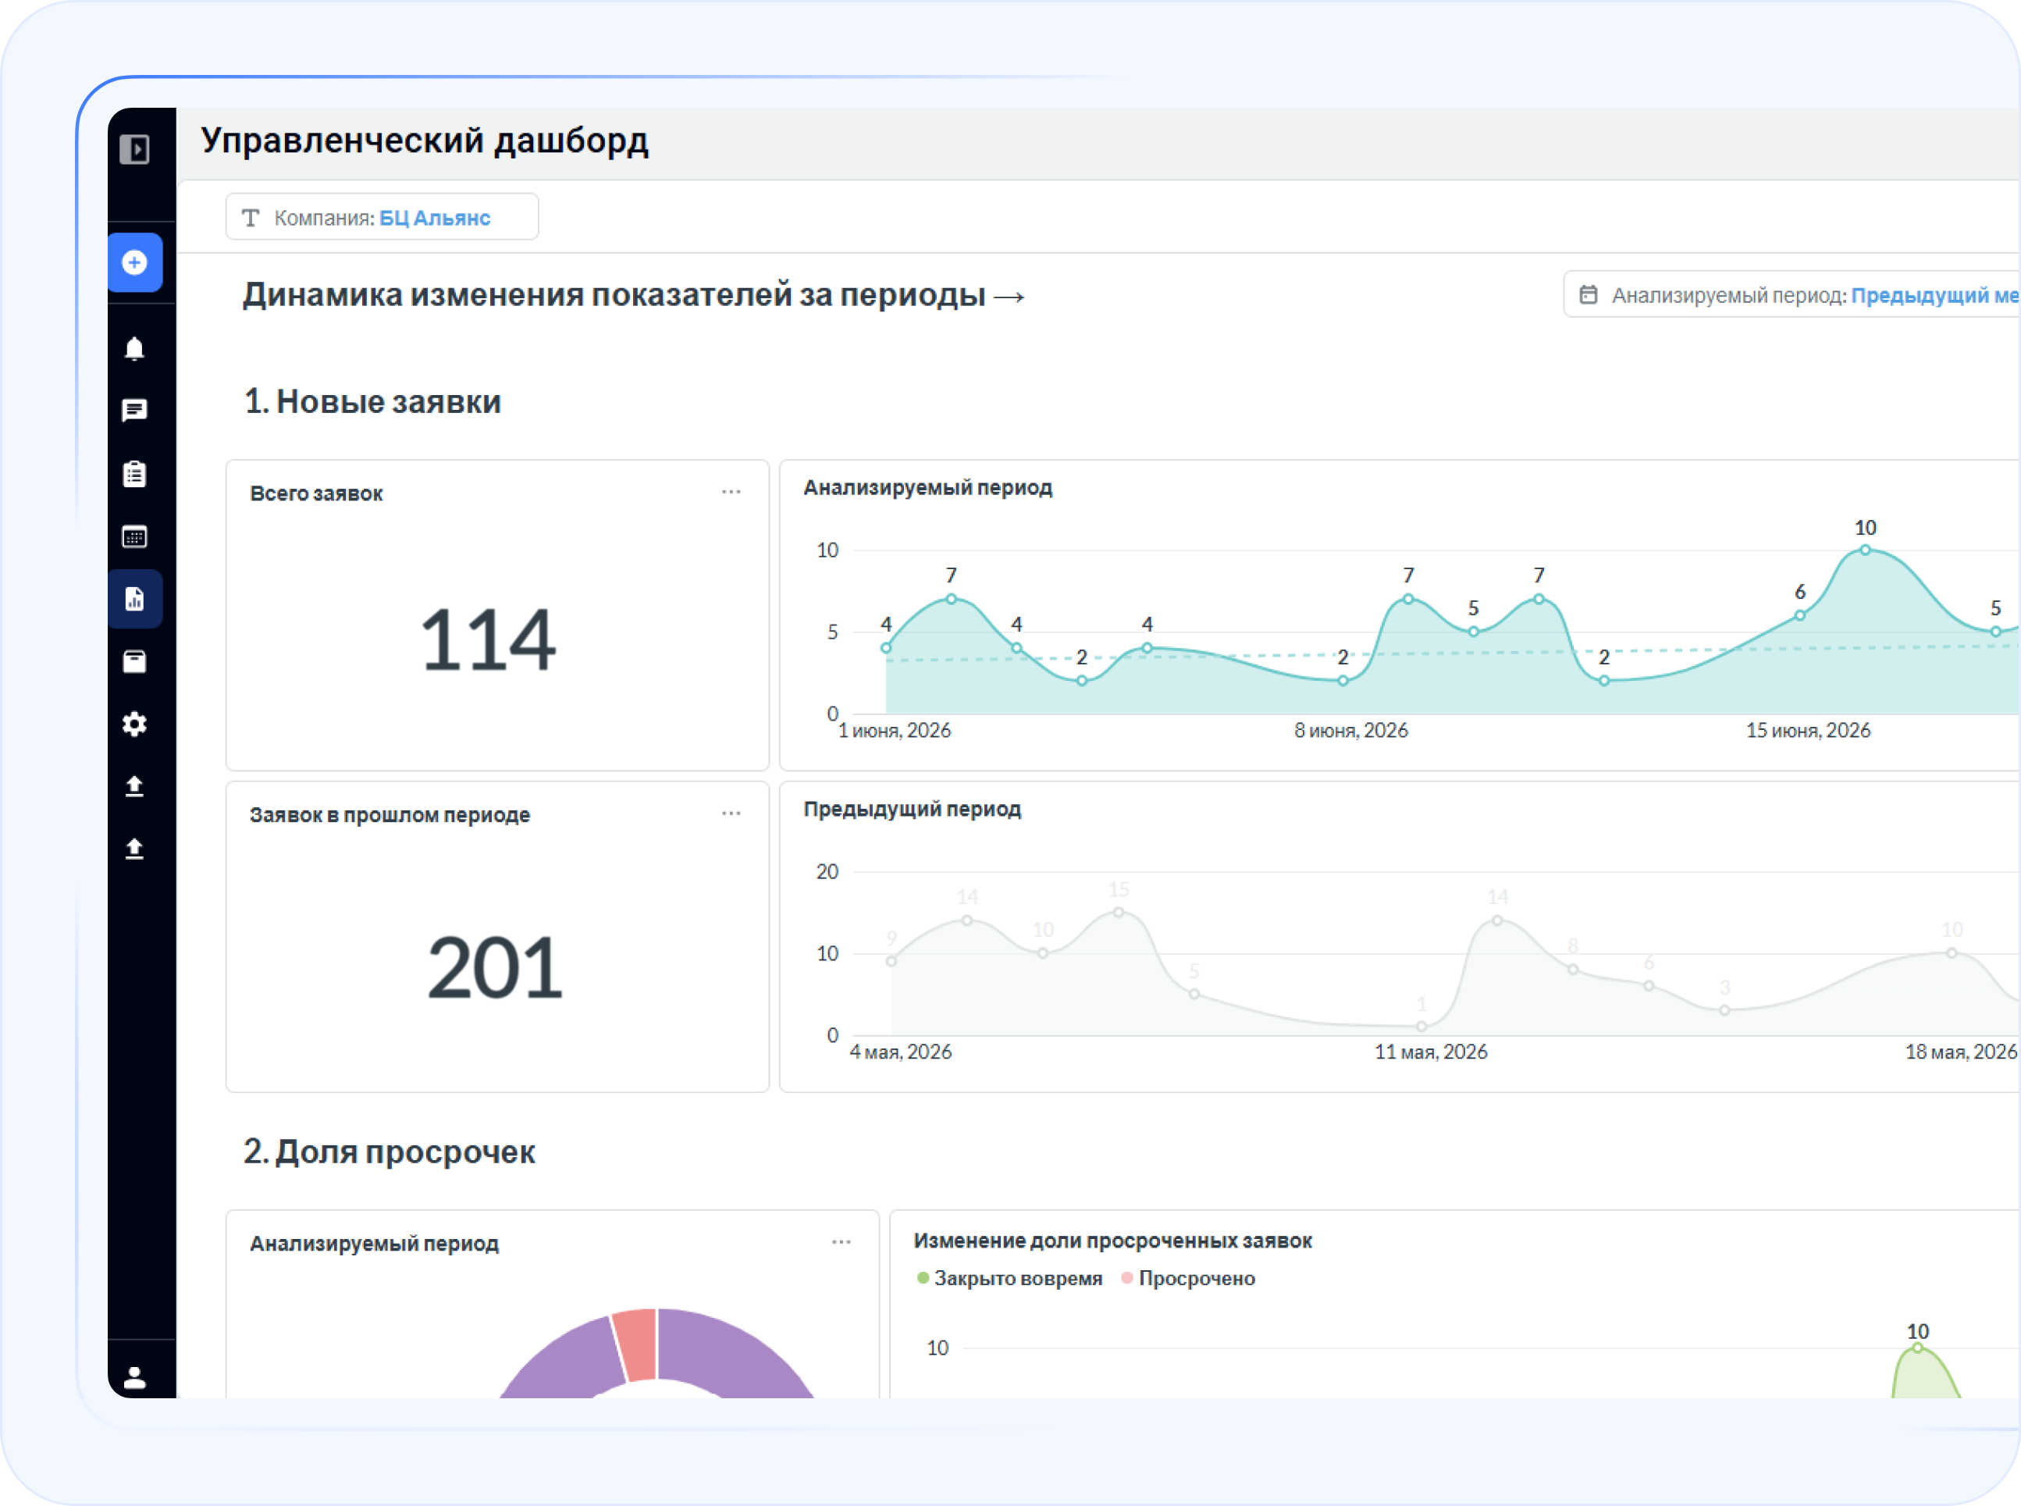Click the 4 мая, 2026 axis label
2021x1506 pixels.
click(x=901, y=1052)
